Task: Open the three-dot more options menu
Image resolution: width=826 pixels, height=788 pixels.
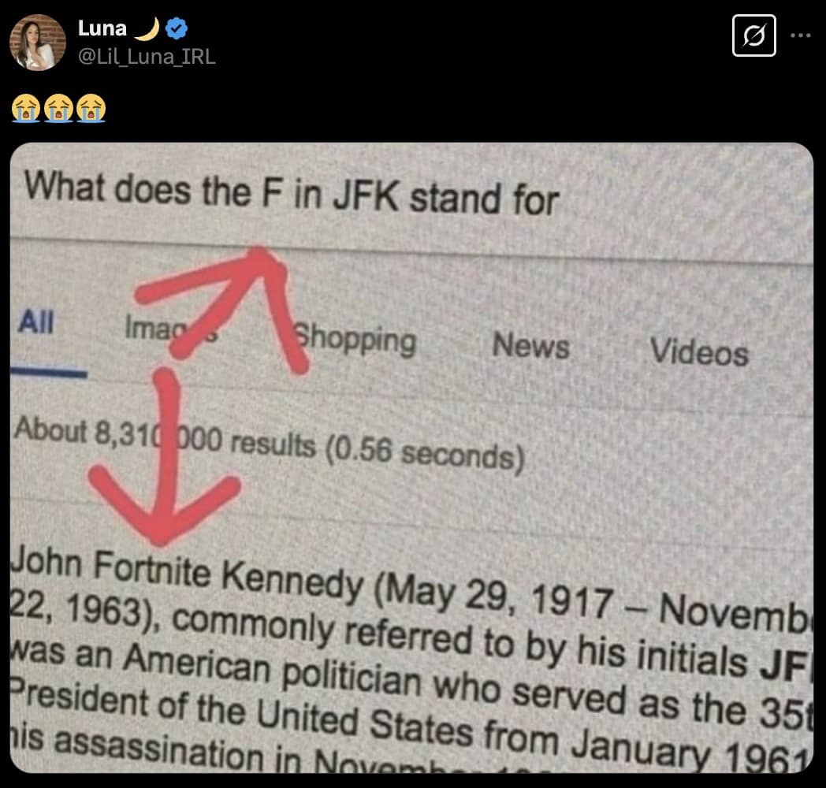Action: pyautogui.click(x=801, y=35)
